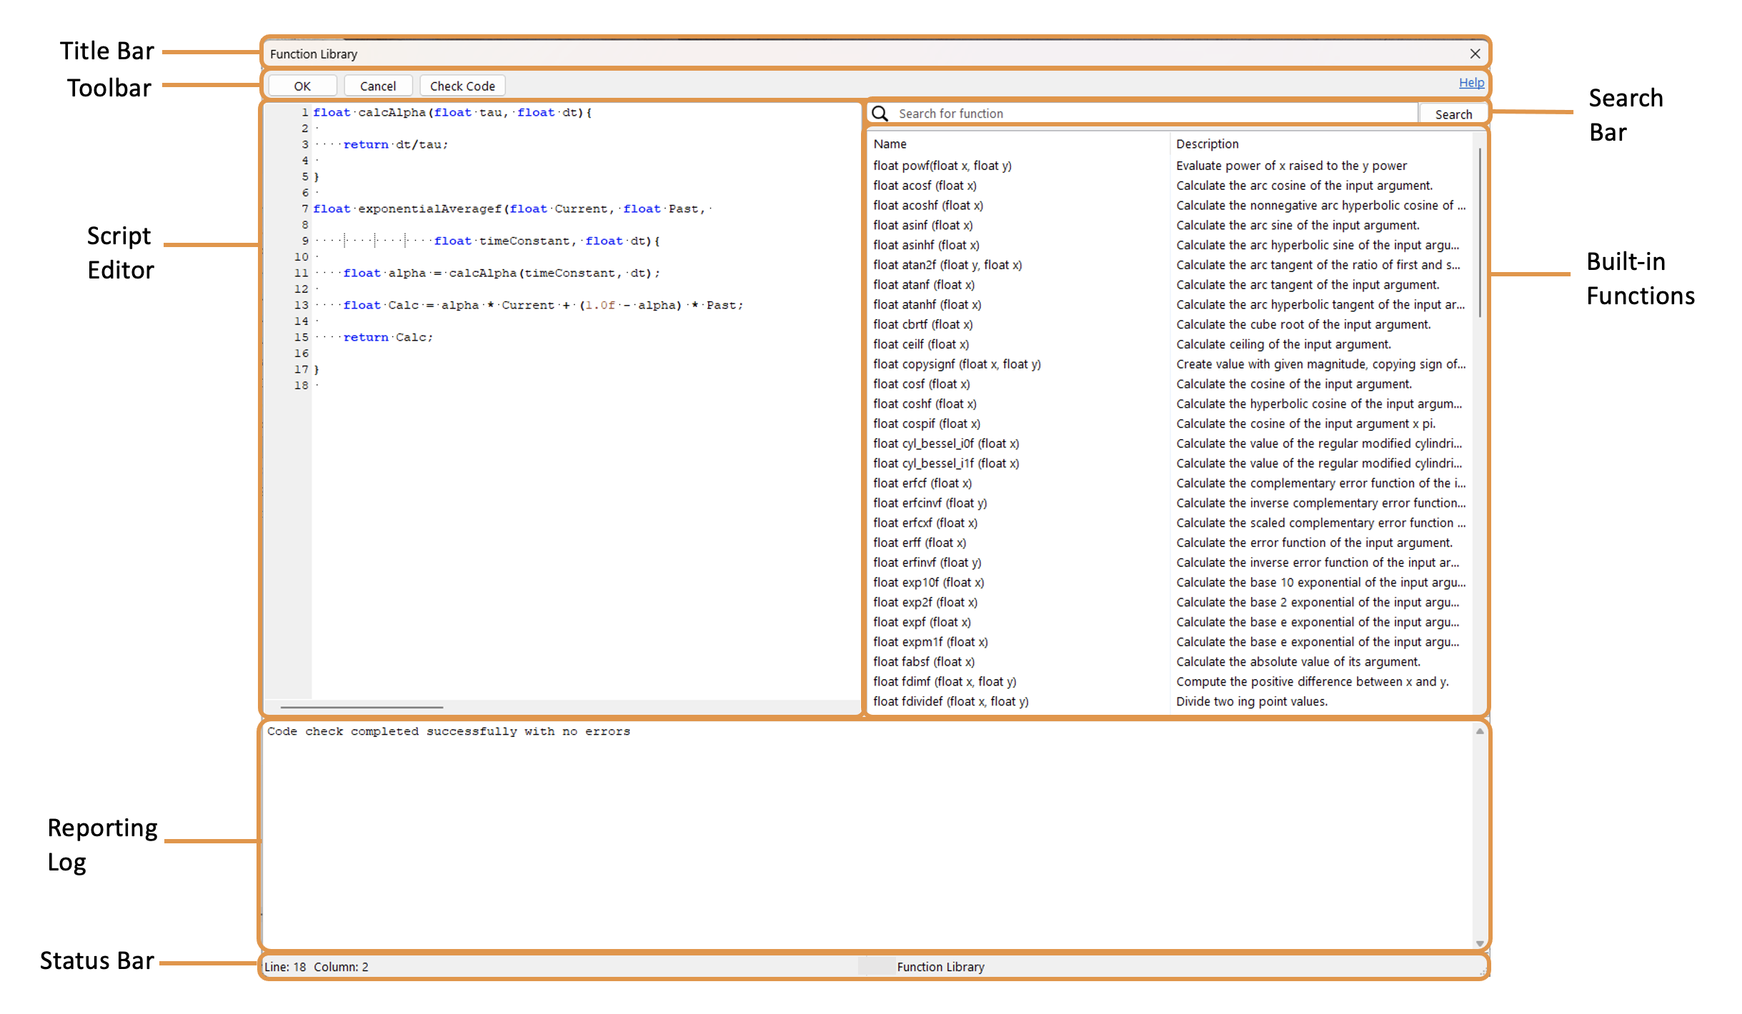Image resolution: width=1742 pixels, height=1014 pixels.
Task: Close the Function Library dialog
Action: 1475,53
